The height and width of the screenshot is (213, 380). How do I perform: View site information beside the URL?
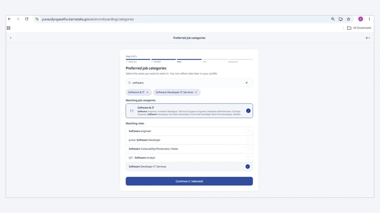point(37,19)
